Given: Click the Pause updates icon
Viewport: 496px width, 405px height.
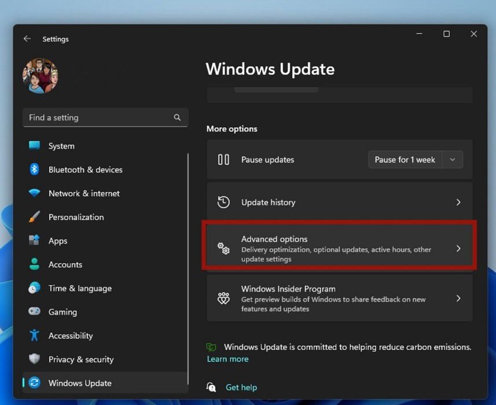Looking at the screenshot, I should pyautogui.click(x=223, y=160).
